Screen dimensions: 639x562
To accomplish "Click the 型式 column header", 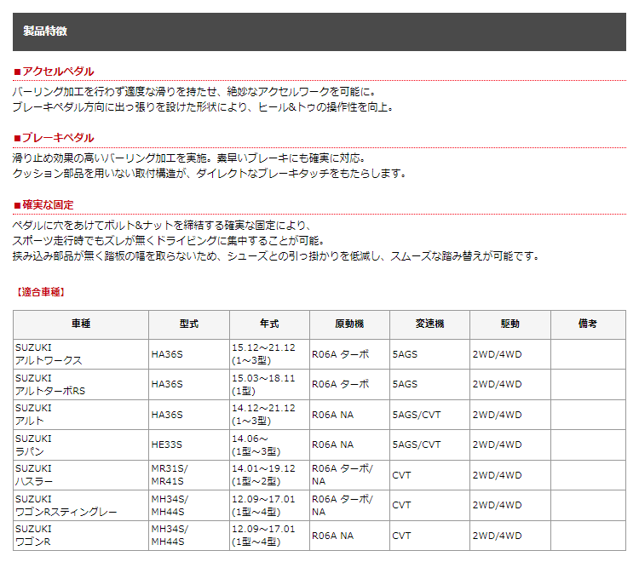I will coord(188,324).
